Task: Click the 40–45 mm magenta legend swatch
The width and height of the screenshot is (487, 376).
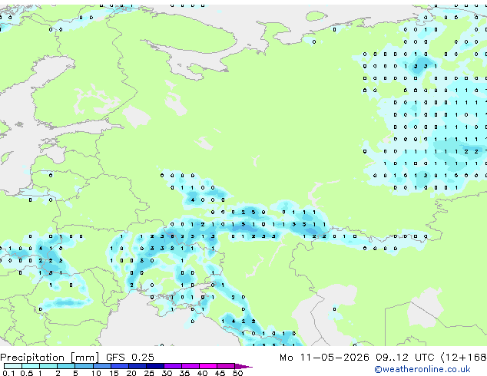Action: tap(208, 366)
